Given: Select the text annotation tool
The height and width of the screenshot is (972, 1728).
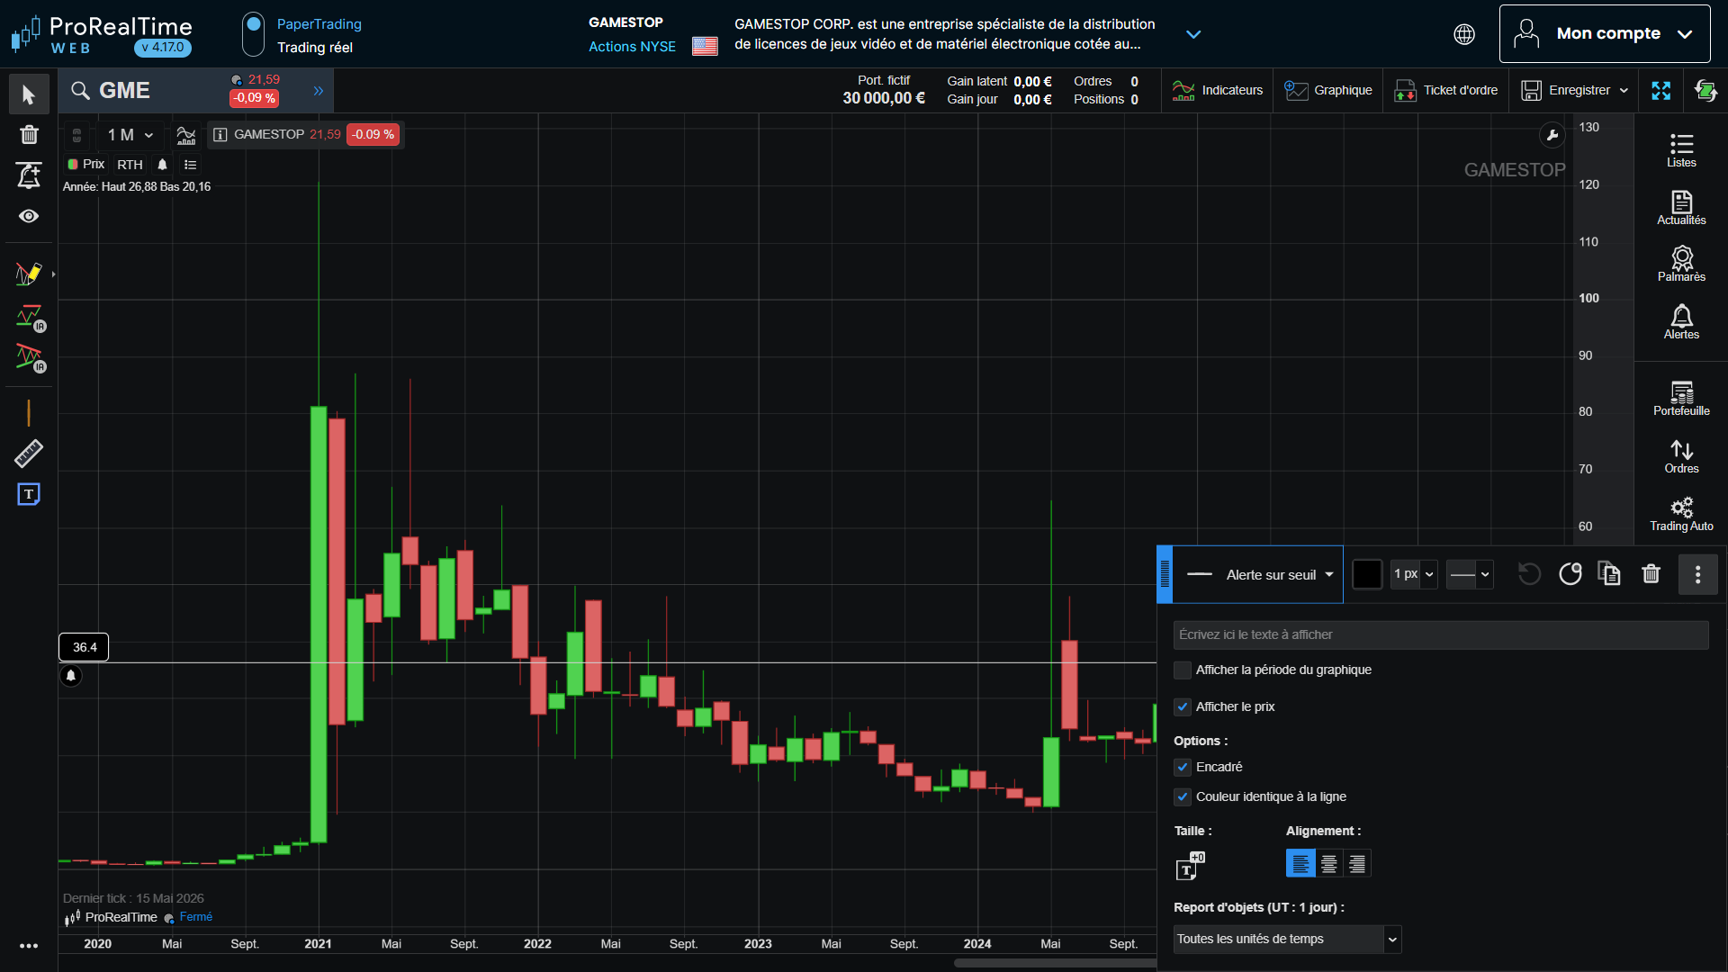Looking at the screenshot, I should [29, 494].
